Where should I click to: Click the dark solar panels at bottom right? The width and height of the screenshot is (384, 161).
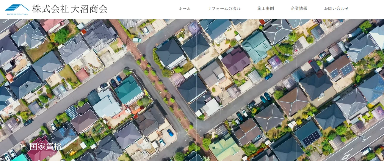tap(311, 138)
